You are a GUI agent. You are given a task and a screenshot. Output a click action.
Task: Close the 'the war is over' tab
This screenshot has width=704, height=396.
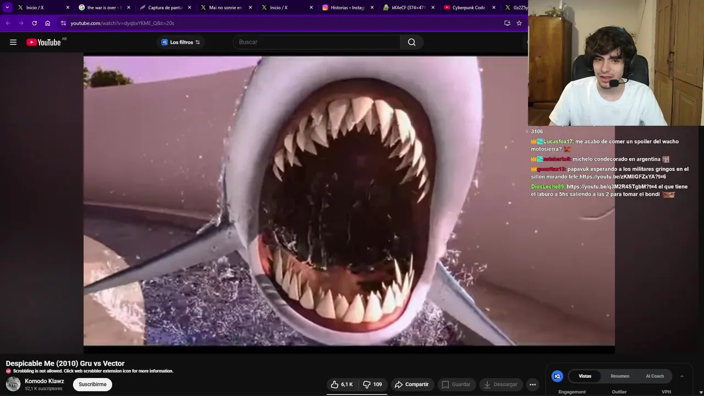[x=129, y=8]
